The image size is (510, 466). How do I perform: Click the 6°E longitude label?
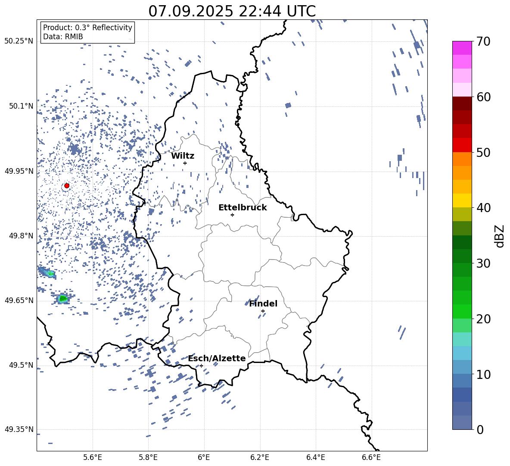pos(204,458)
